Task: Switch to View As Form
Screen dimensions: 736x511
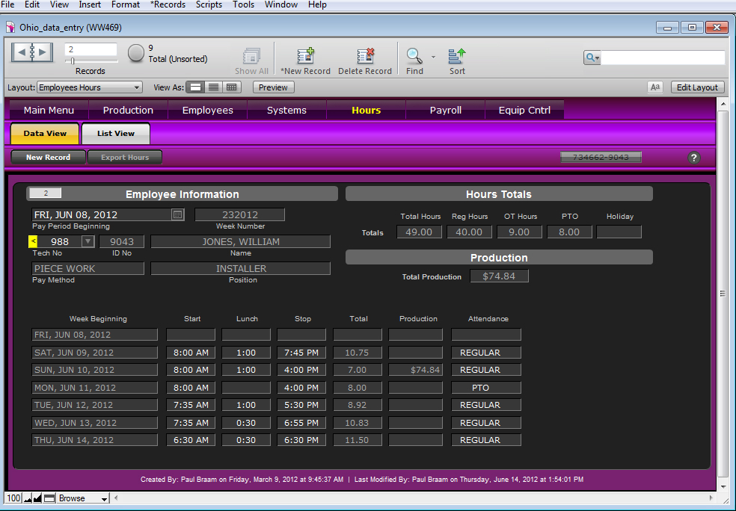Action: [x=195, y=87]
